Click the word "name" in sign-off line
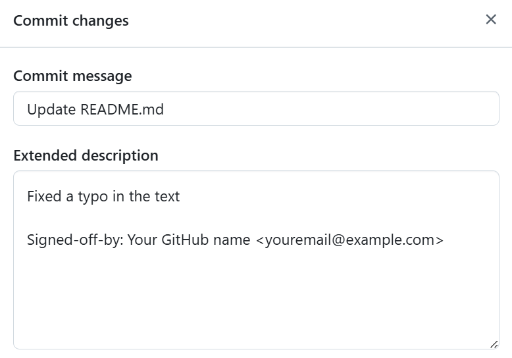This screenshot has width=512, height=358. (x=232, y=240)
